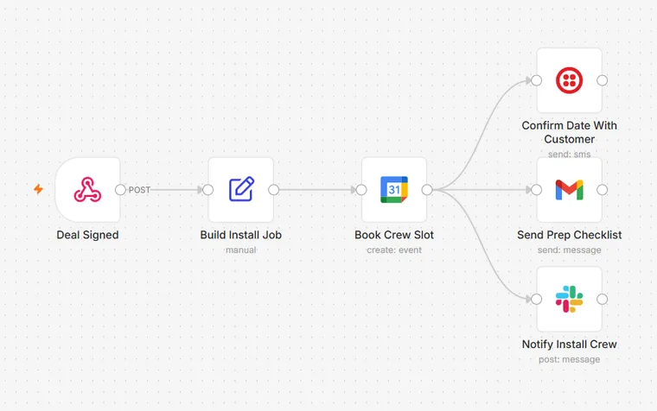
Task: Select the connection from Build Install Job to Book Crew Slot
Action: click(x=317, y=190)
